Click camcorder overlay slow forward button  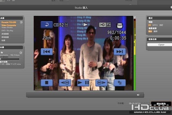click(101, 83)
